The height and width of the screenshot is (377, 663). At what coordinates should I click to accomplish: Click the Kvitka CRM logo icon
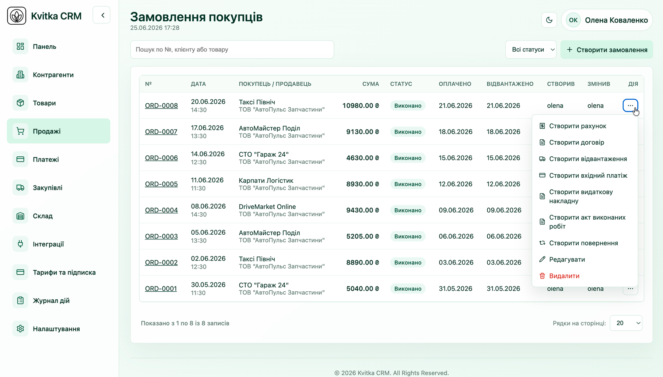pyautogui.click(x=17, y=16)
